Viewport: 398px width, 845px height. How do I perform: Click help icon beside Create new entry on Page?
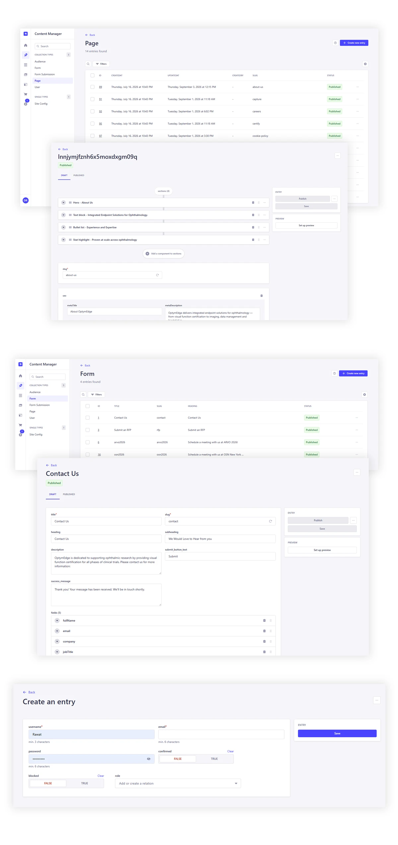[335, 43]
